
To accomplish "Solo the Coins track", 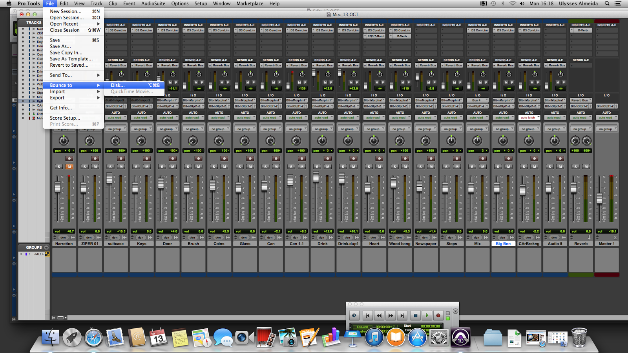I will [x=214, y=167].
